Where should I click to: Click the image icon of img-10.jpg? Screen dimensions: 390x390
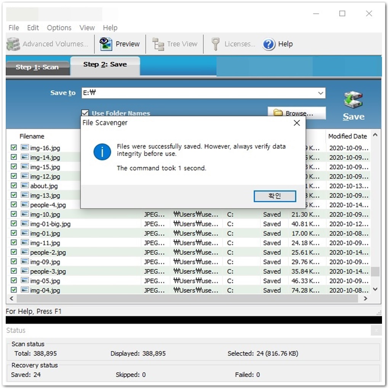[24, 214]
